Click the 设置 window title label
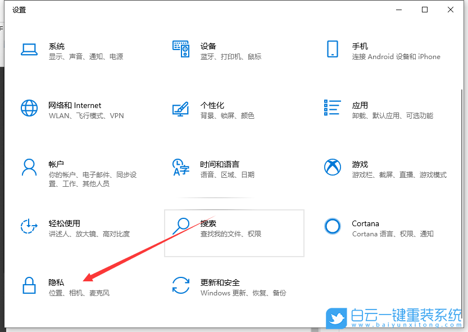 (19, 10)
